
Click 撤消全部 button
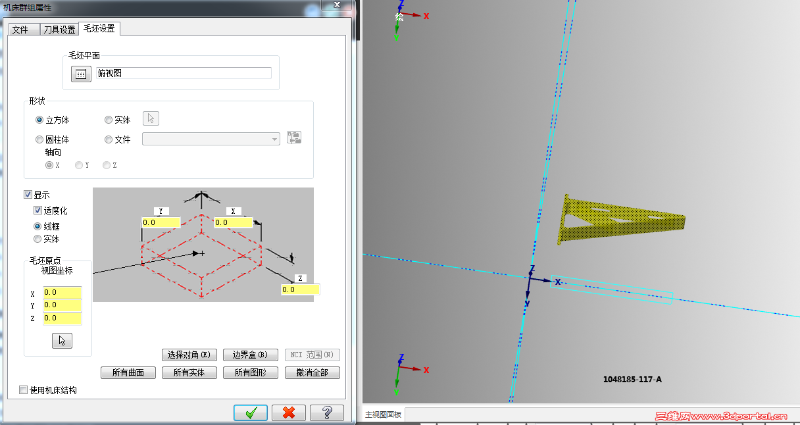tap(312, 373)
